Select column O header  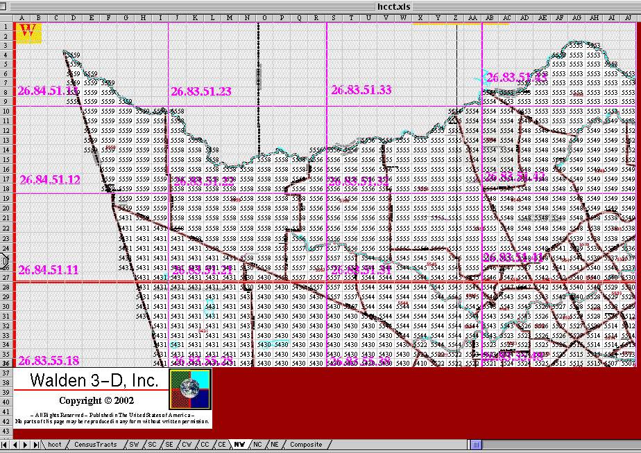click(264, 17)
